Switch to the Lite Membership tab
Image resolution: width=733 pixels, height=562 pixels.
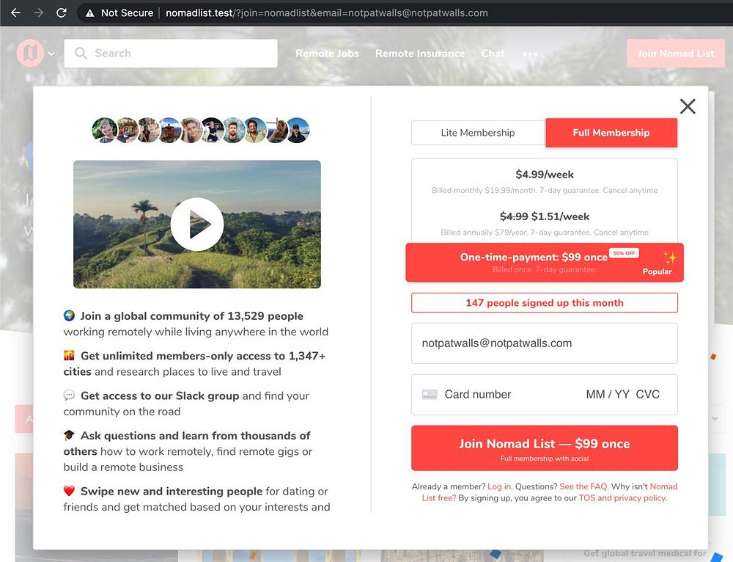click(x=478, y=133)
